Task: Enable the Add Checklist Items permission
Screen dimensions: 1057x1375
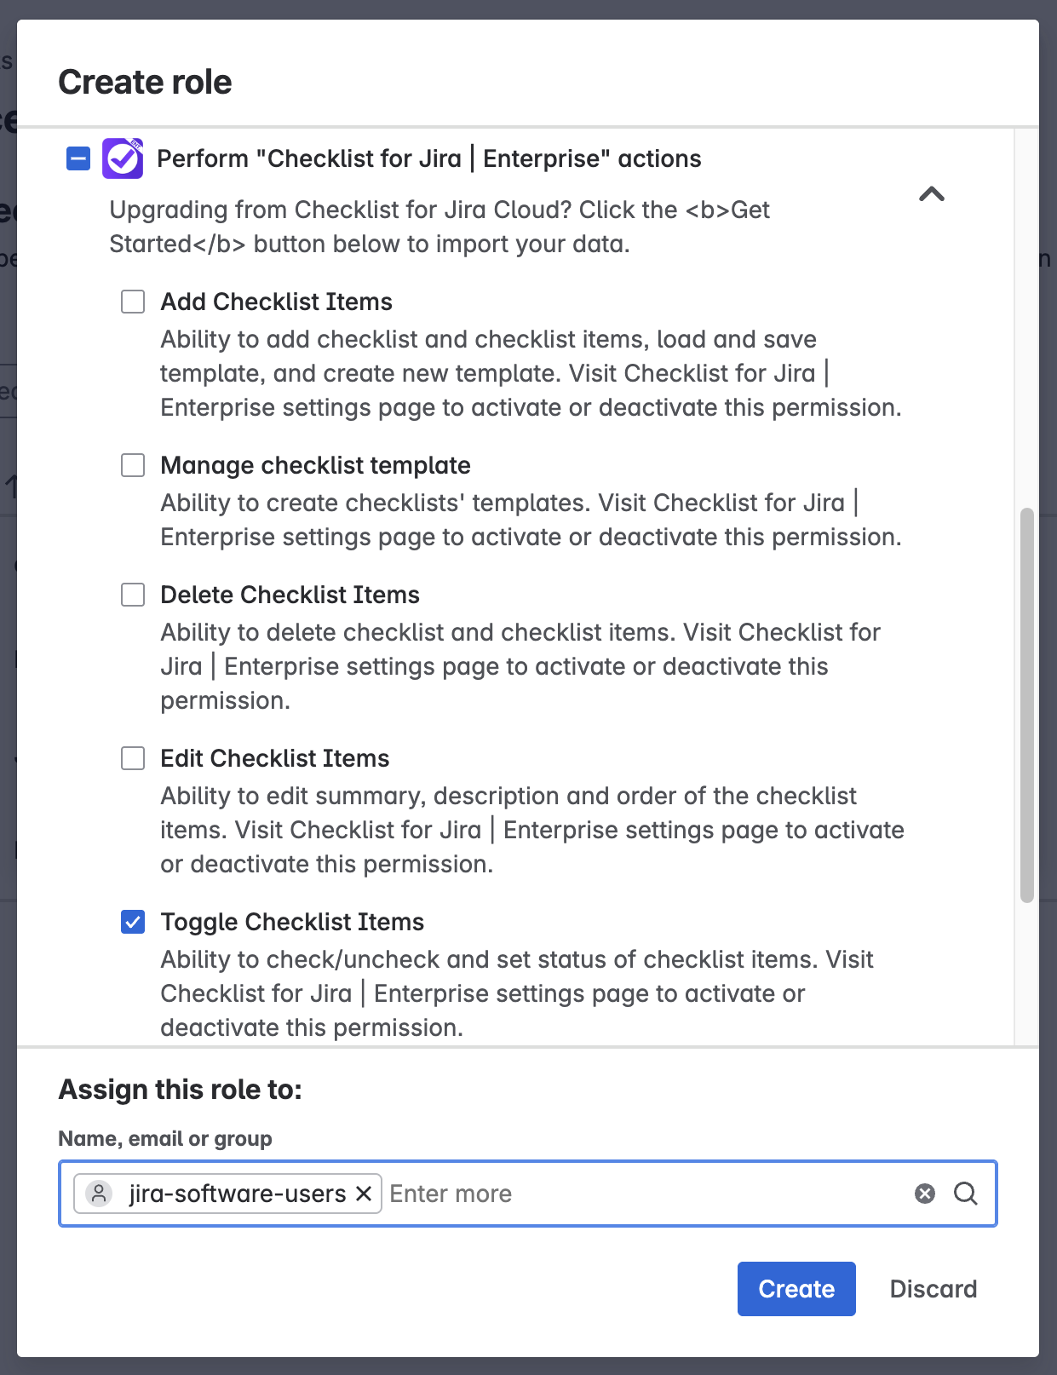Action: (x=133, y=302)
